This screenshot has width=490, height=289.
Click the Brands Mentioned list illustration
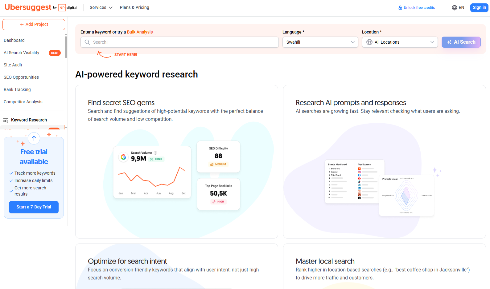pos(339,181)
